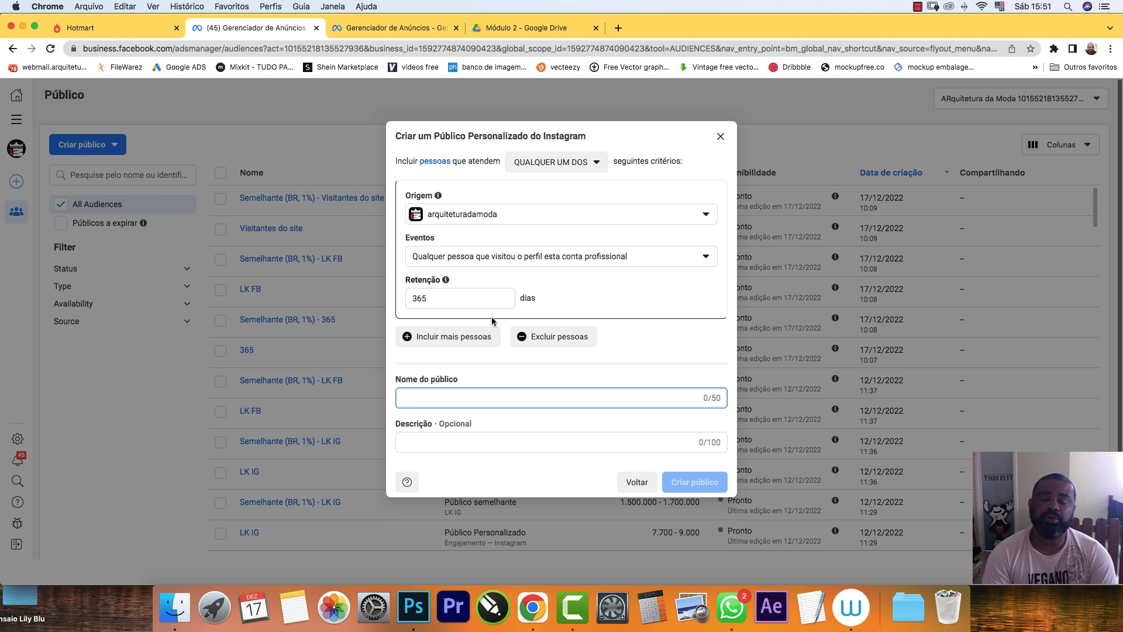Open the hamburger menu in sidebar
Image resolution: width=1123 pixels, height=632 pixels.
click(16, 119)
